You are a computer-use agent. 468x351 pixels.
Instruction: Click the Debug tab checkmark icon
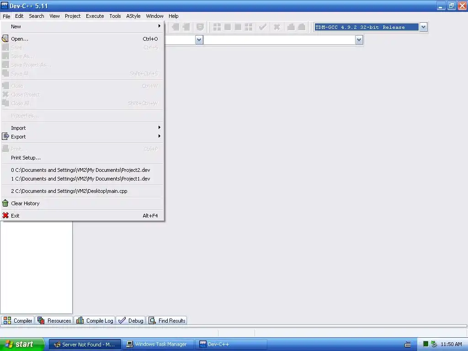[x=122, y=320]
